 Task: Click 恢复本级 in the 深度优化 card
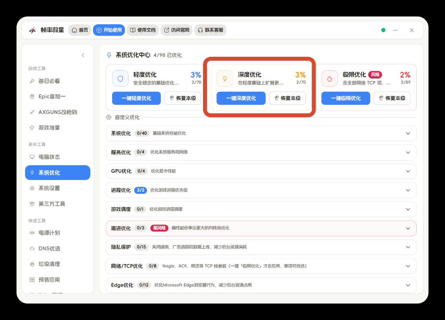tap(288, 98)
